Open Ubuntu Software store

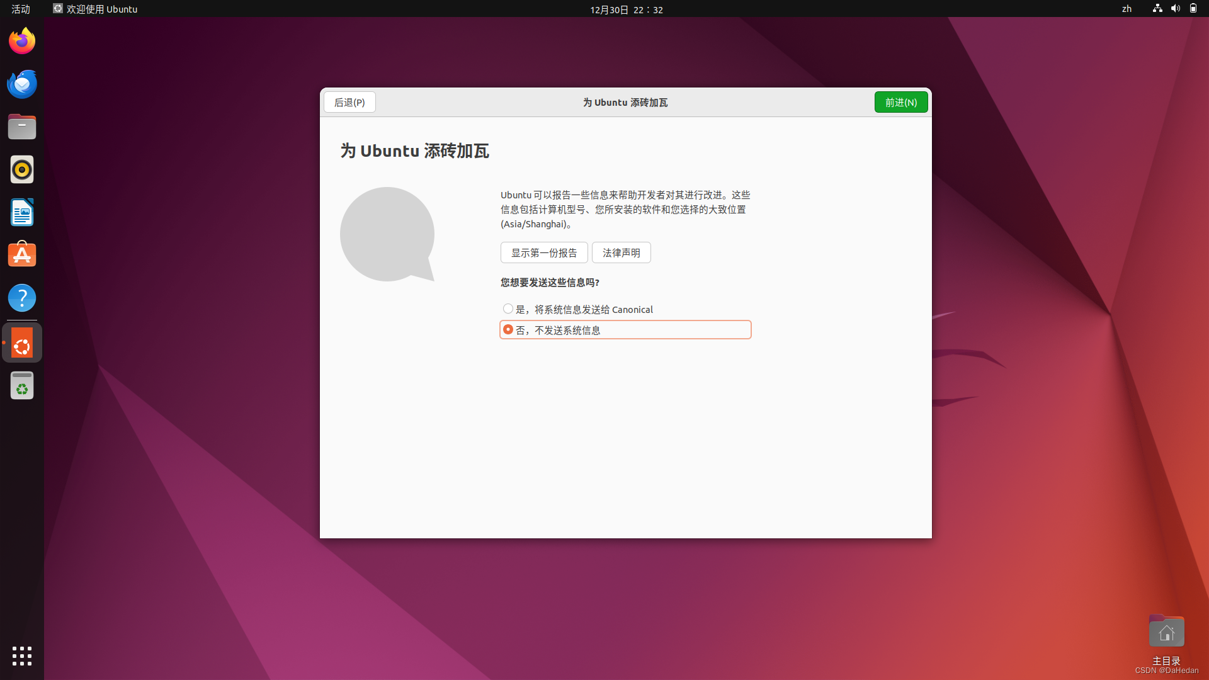(x=21, y=254)
